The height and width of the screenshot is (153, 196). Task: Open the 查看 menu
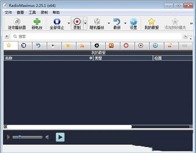pyautogui.click(x=20, y=12)
